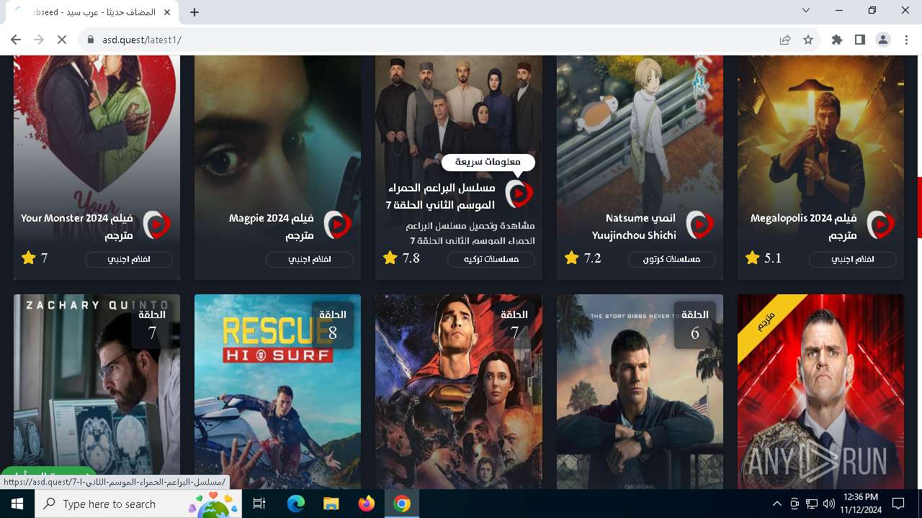The height and width of the screenshot is (518, 922).
Task: Open the notification center icon
Action: [898, 504]
